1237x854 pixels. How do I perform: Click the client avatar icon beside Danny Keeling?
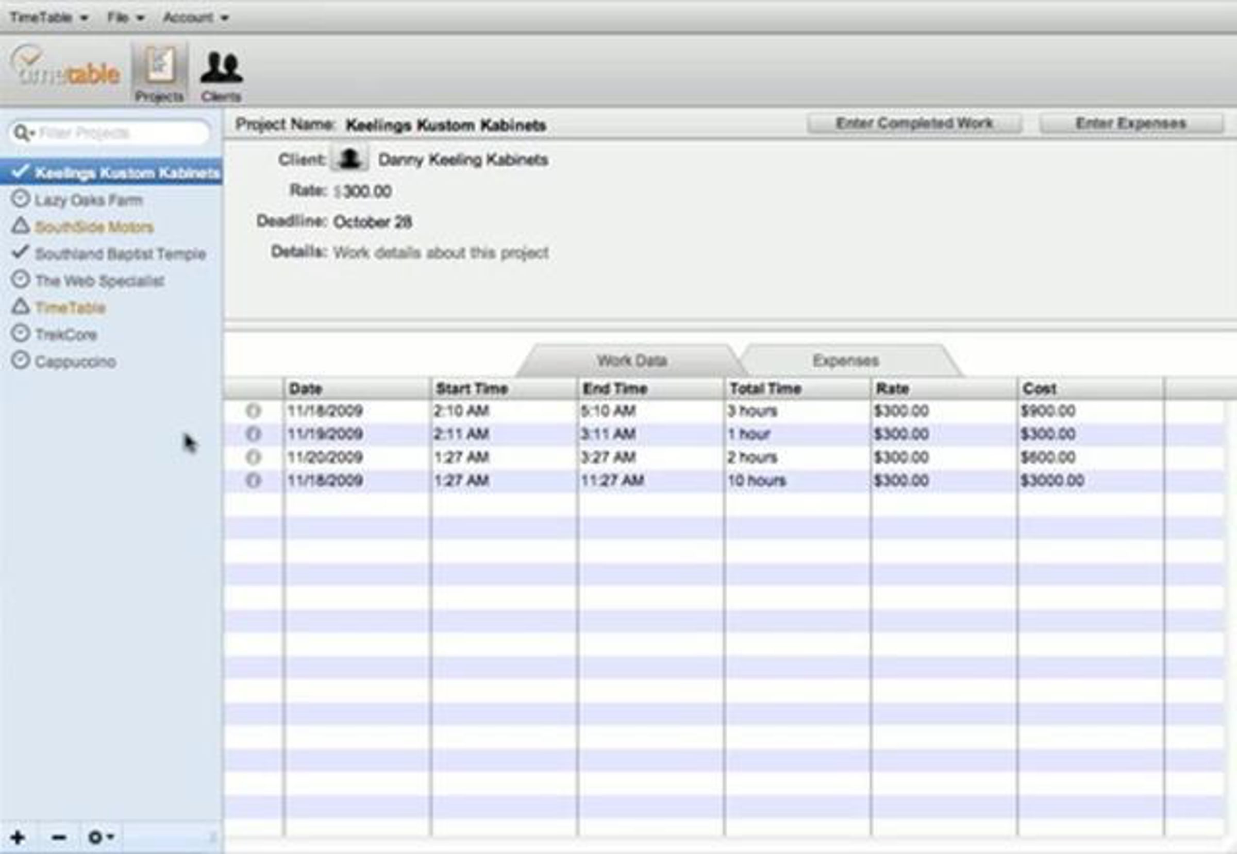349,159
